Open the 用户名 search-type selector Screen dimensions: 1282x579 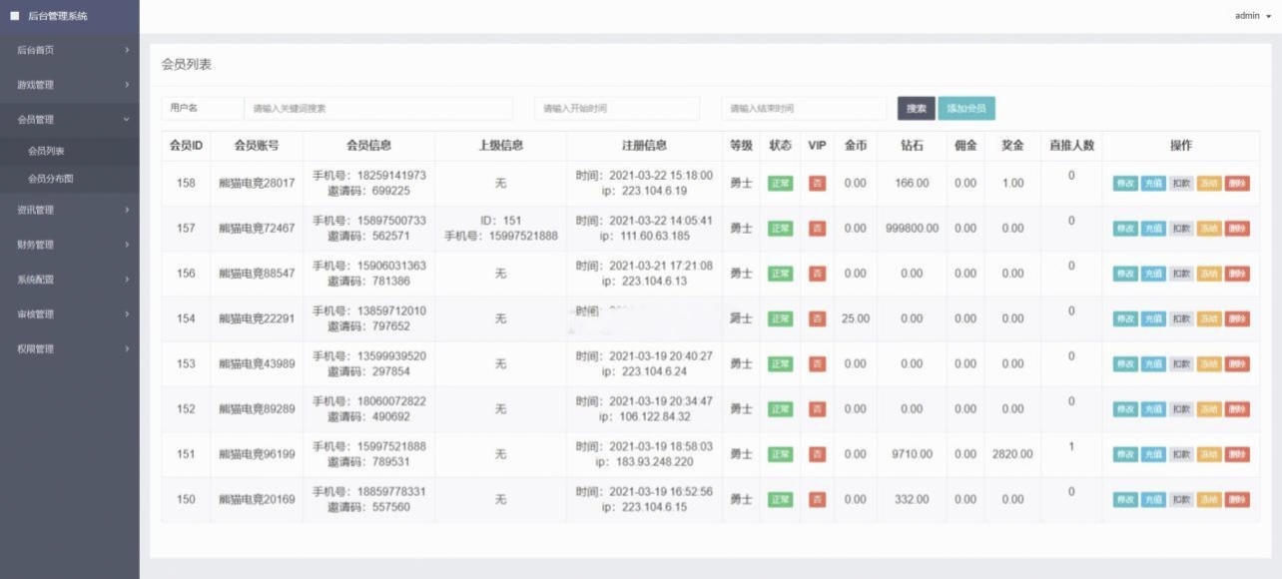202,108
